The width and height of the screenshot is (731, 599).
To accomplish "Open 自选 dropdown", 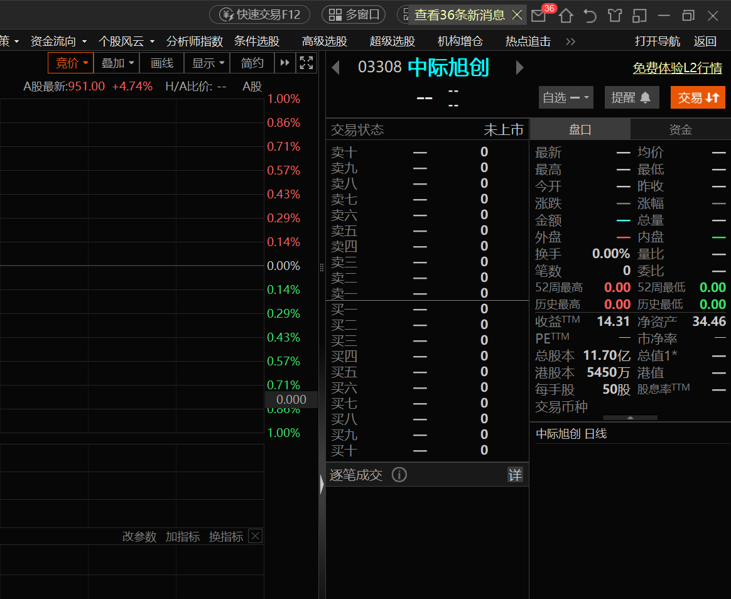I will point(566,97).
